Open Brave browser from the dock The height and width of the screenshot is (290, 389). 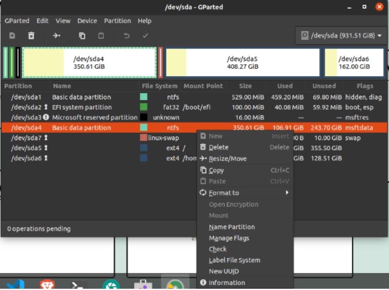pyautogui.click(x=47, y=285)
